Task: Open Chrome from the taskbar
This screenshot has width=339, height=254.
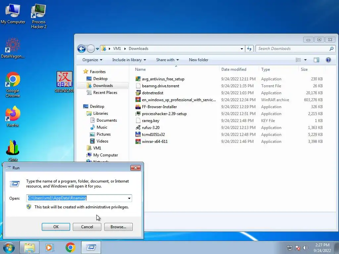Action: tap(70, 247)
